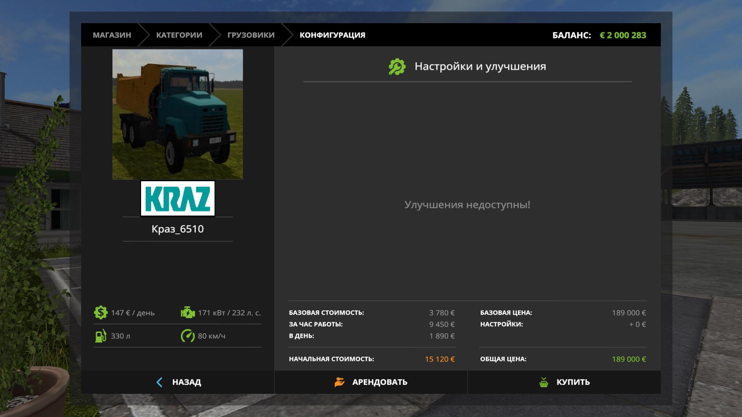Screen dimensions: 742x417
Task: Click the daily upkeep dollar icon
Action: (100, 312)
